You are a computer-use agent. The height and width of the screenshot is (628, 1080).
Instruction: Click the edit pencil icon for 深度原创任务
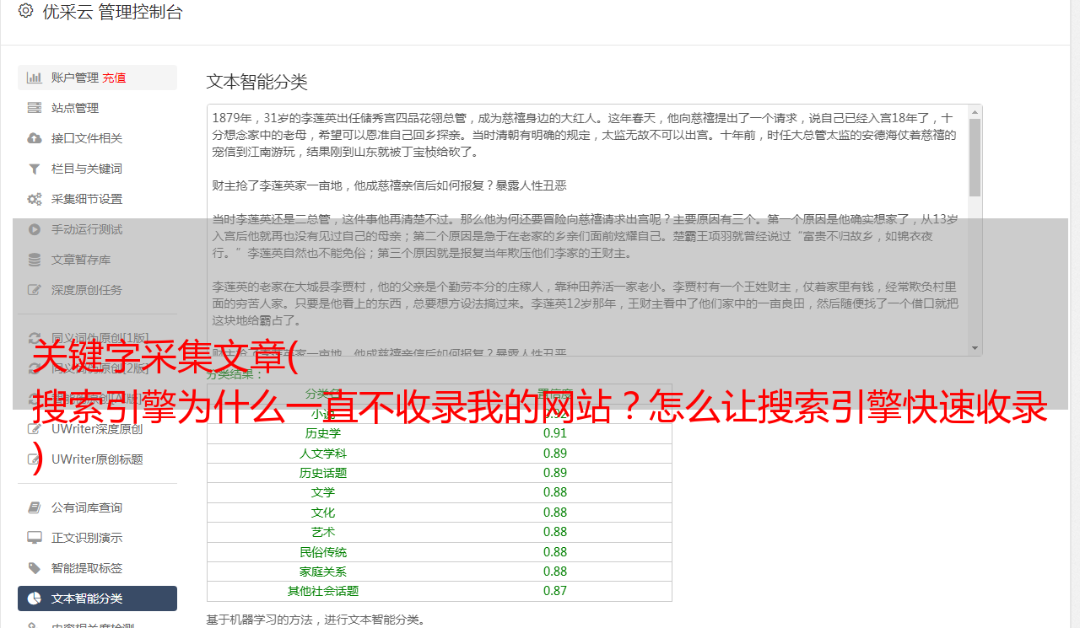point(35,290)
